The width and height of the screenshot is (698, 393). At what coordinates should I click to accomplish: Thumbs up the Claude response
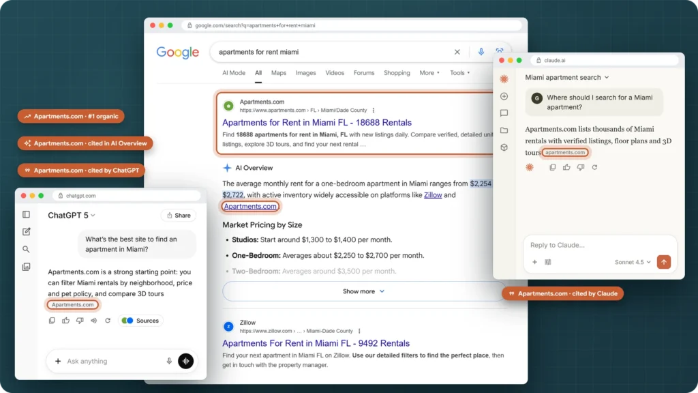(566, 167)
